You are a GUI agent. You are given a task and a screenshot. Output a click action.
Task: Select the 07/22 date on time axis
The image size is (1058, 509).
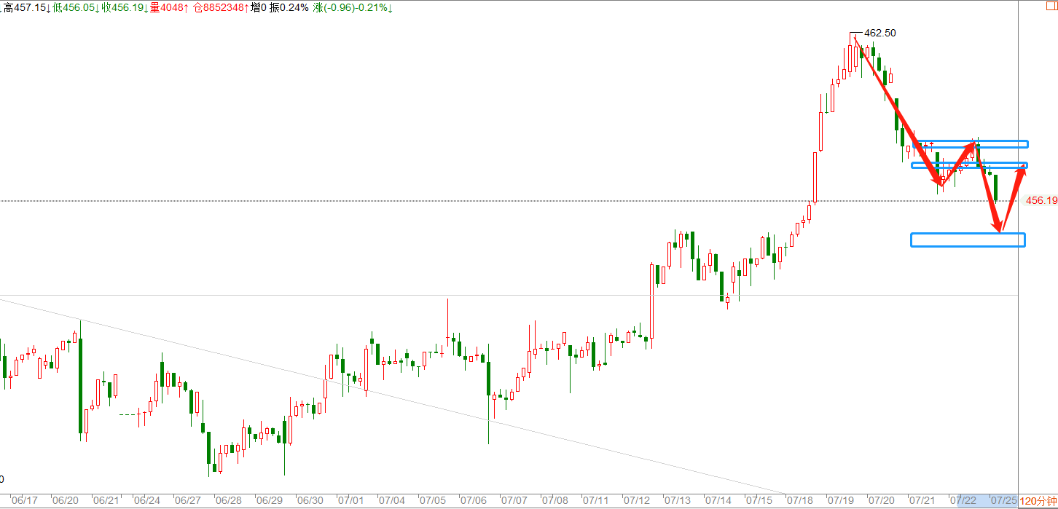(964, 501)
